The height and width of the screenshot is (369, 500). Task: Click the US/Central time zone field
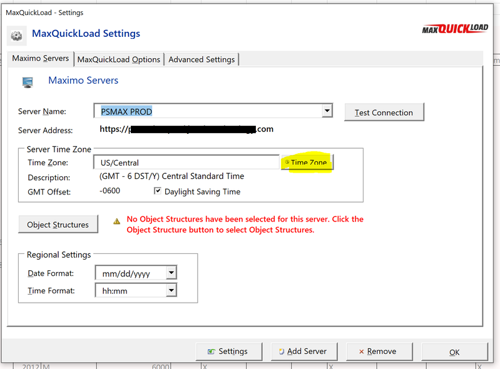186,163
